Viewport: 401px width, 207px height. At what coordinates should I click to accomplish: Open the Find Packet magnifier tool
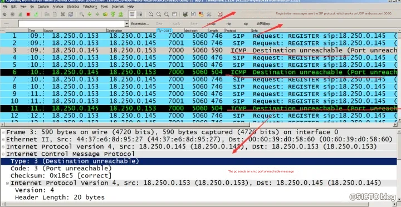point(81,14)
